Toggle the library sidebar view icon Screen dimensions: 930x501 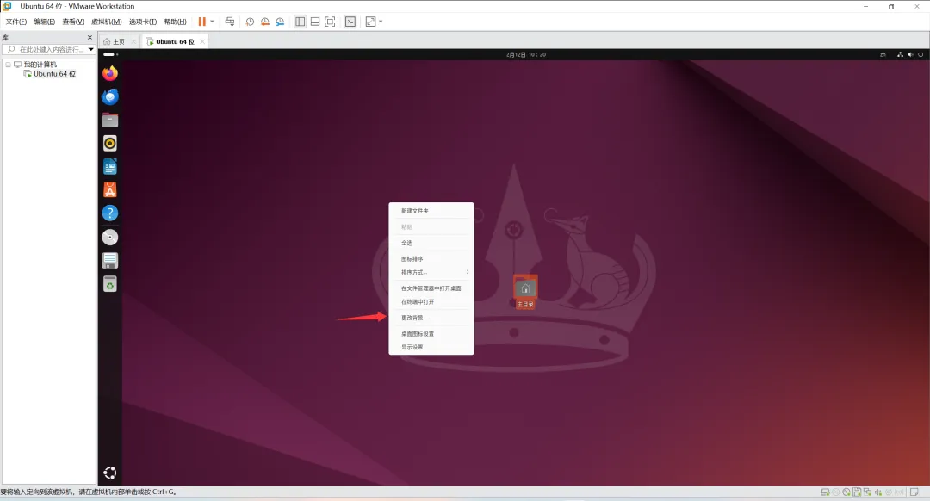click(x=301, y=22)
